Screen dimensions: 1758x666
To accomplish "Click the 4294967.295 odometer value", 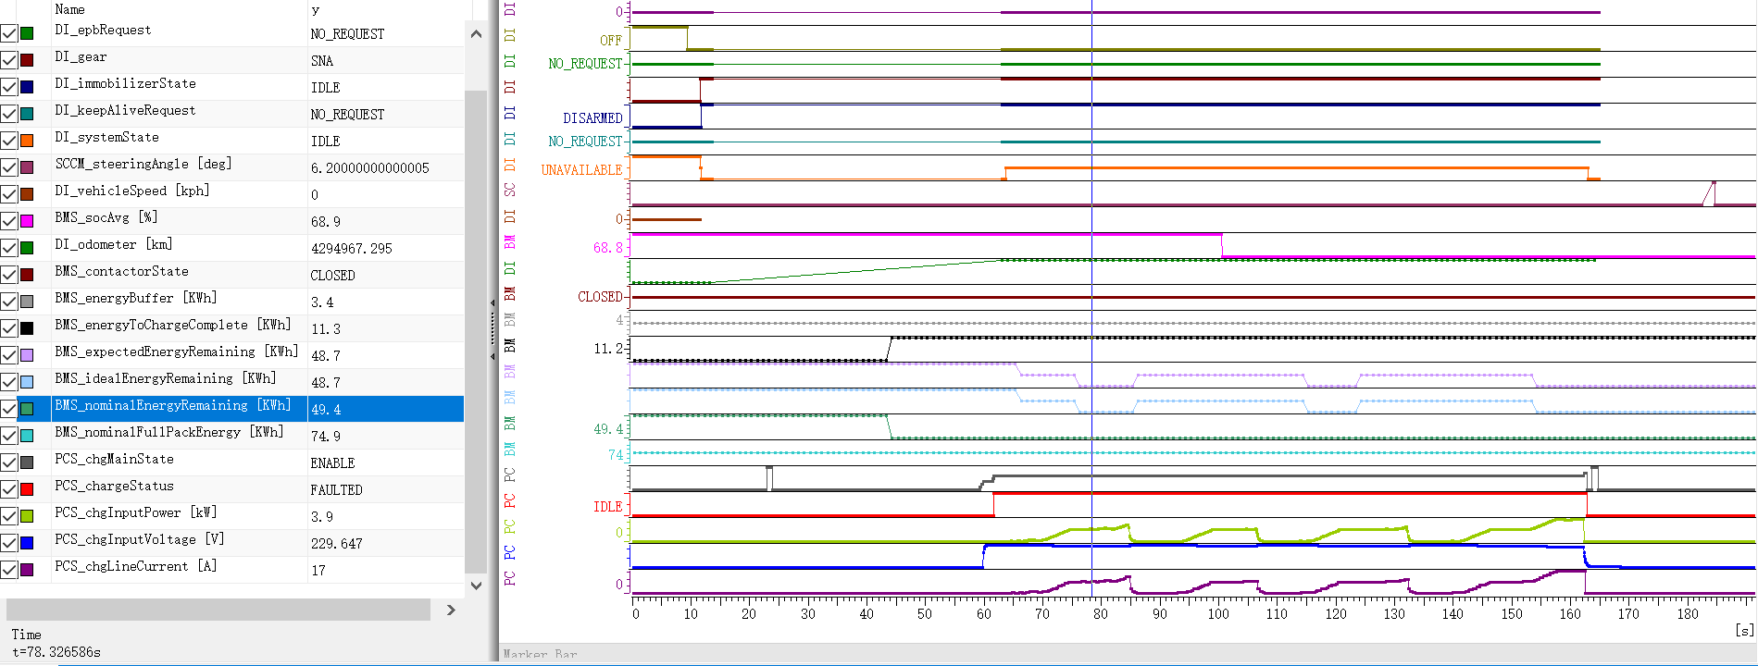I will point(352,249).
